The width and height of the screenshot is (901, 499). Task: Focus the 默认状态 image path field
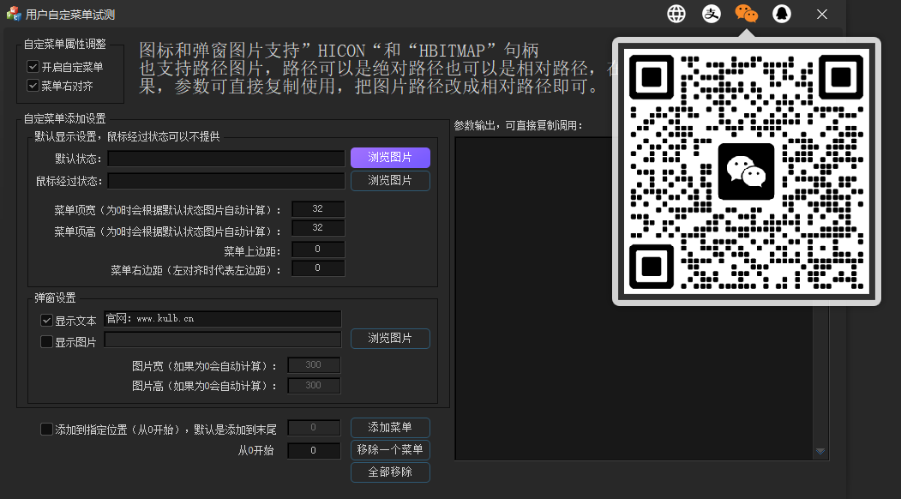pos(225,158)
